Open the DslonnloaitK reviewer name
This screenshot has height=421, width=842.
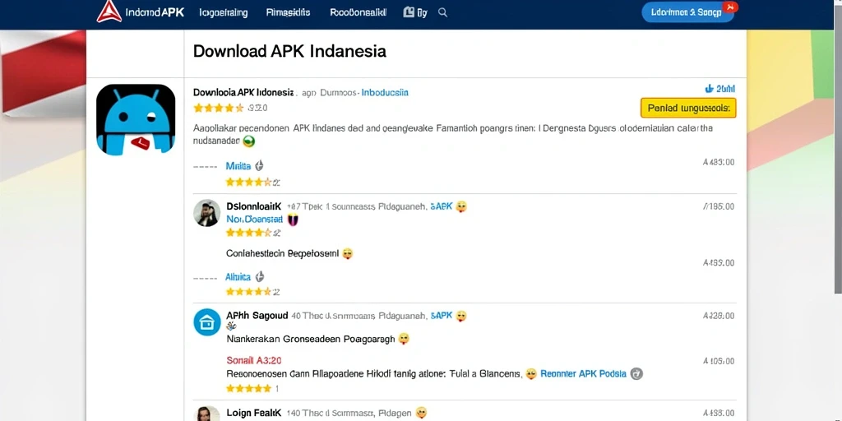pyautogui.click(x=254, y=206)
